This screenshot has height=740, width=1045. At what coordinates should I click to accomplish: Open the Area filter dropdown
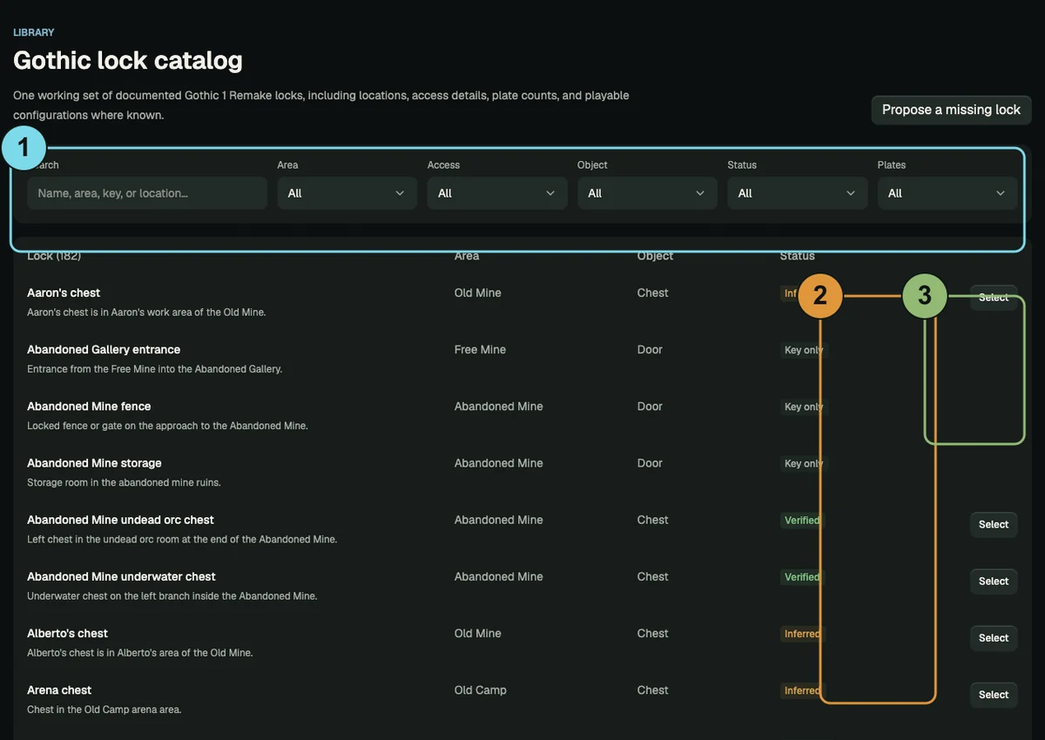pos(347,193)
